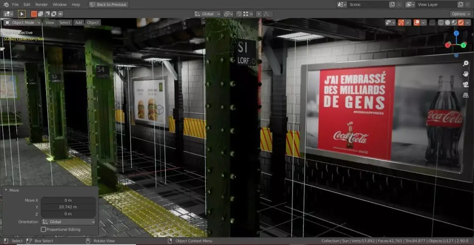This screenshot has width=474, height=245.
Task: Toggle viewport overlays display
Action: point(417,22)
